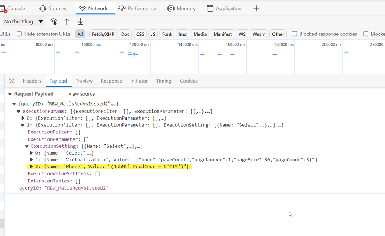Import HAR file using upload arrow icon
This screenshot has width=385, height=236.
67,21
